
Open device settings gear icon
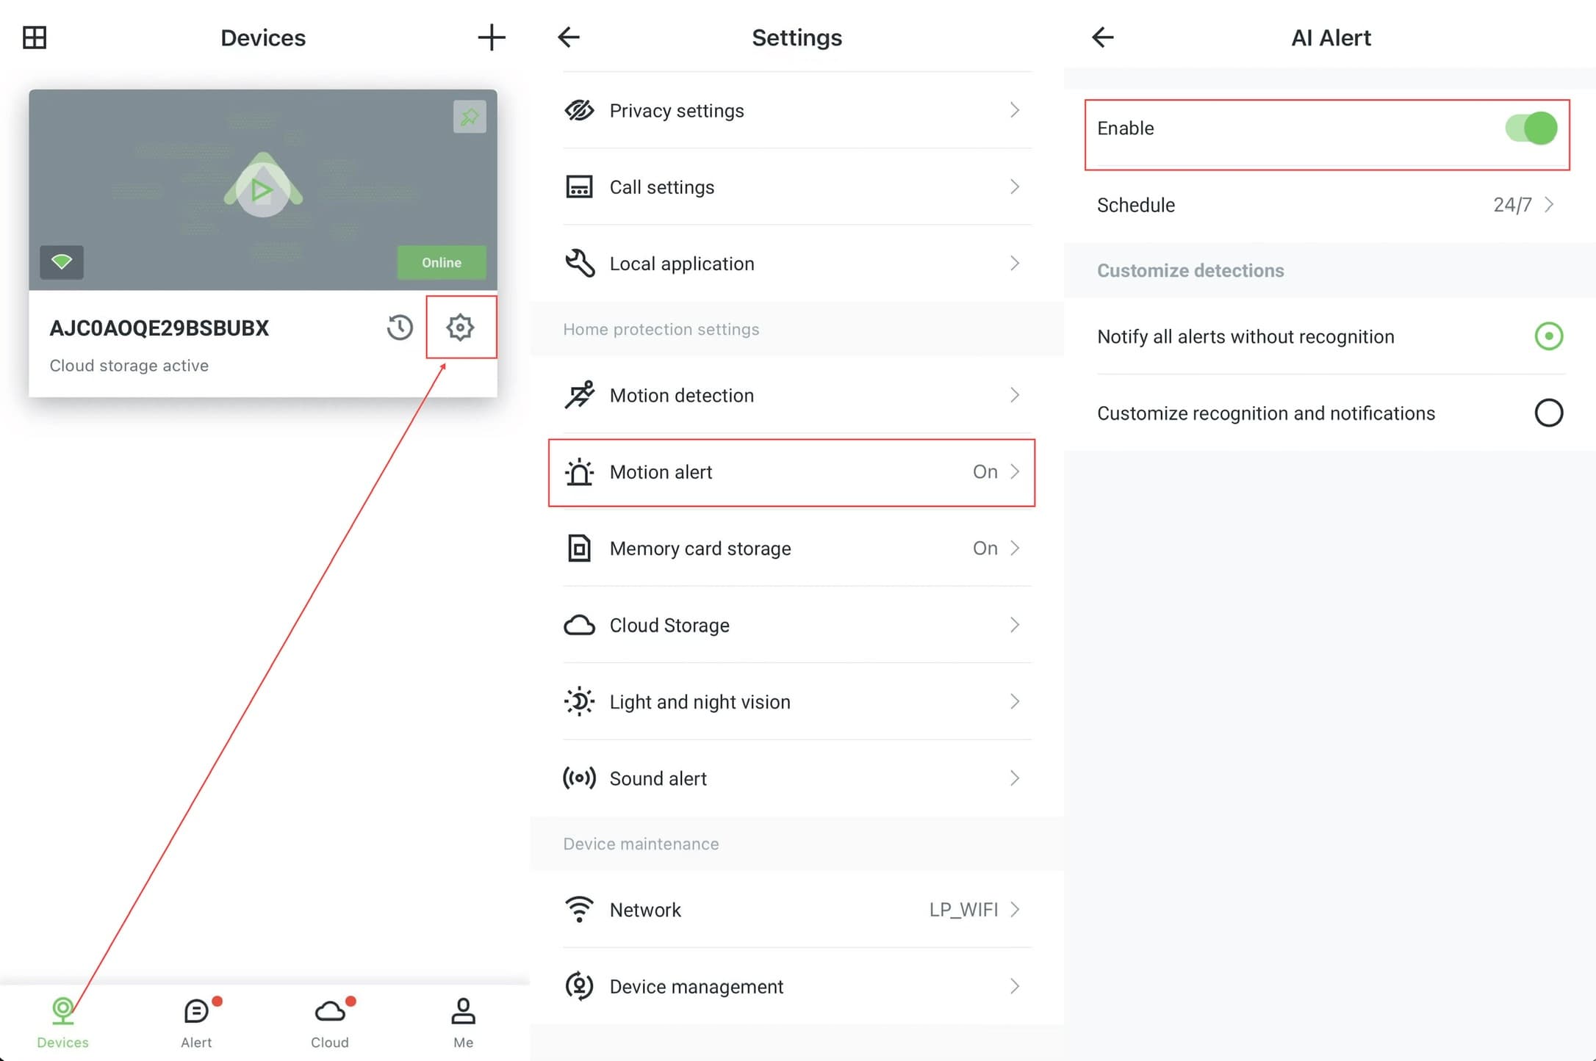click(x=460, y=327)
